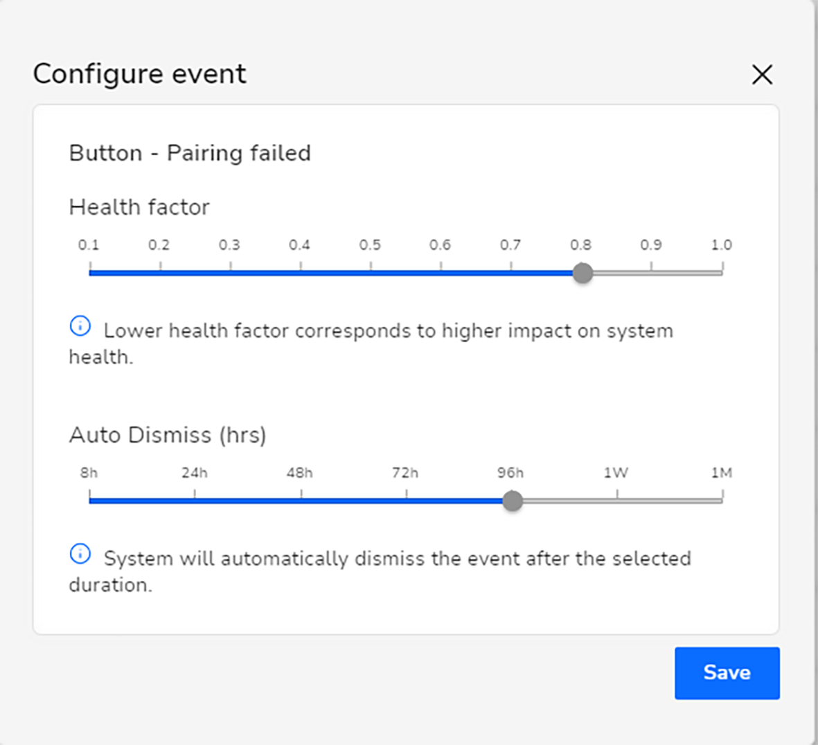Click the Health factor slider handle
Viewport: 818px width, 745px height.
[583, 273]
